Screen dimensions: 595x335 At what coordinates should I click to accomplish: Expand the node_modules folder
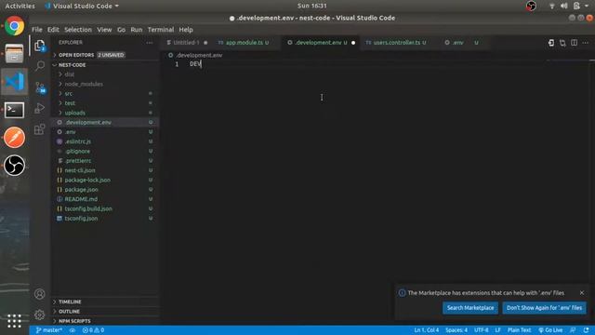(x=105, y=84)
